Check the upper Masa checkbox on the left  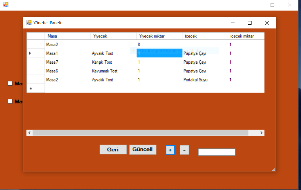(x=10, y=83)
